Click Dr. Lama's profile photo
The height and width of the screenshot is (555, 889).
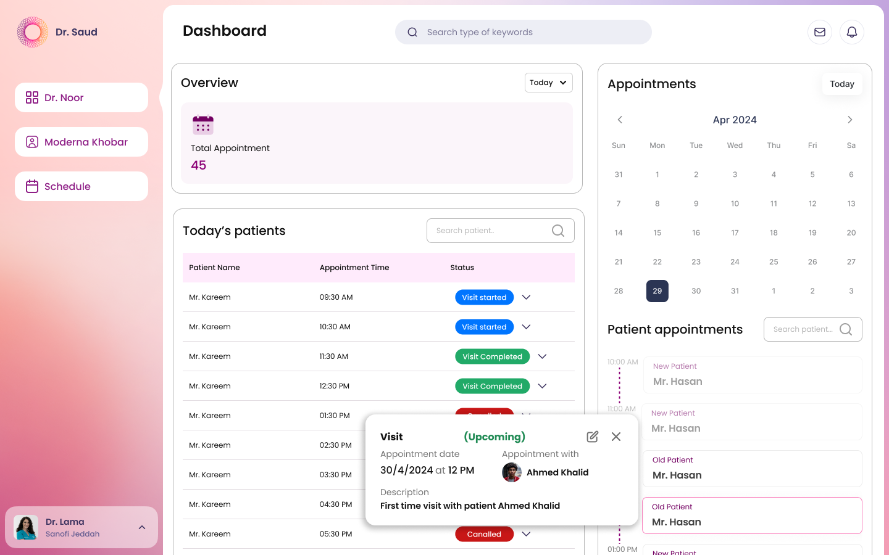coord(26,528)
